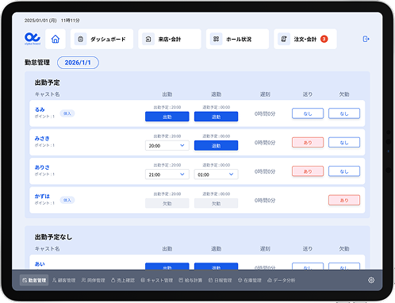This screenshot has height=303, width=395.
Task: Click the 出勤予定なし section heading
Action: [x=53, y=237]
